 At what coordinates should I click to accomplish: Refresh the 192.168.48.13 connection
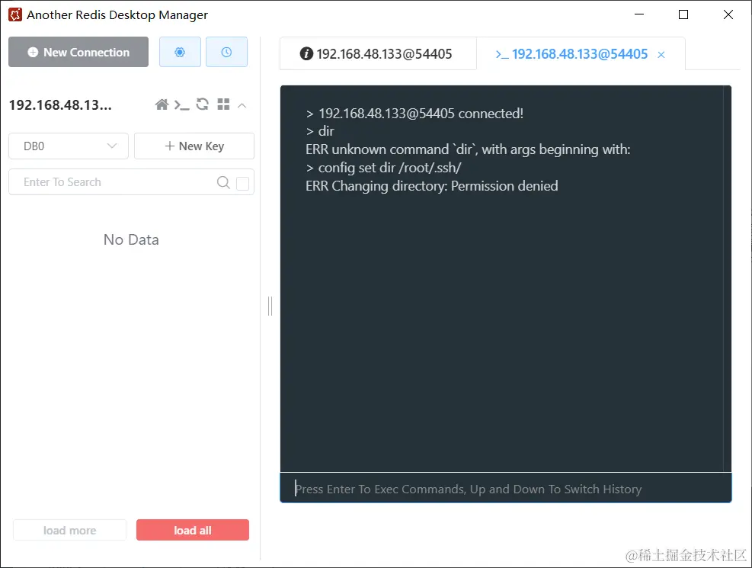pyautogui.click(x=203, y=104)
